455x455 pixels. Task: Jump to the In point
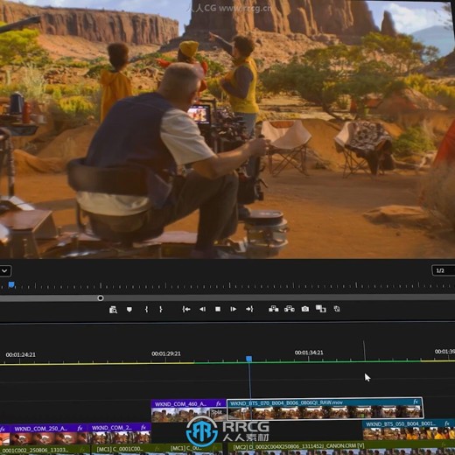186,309
